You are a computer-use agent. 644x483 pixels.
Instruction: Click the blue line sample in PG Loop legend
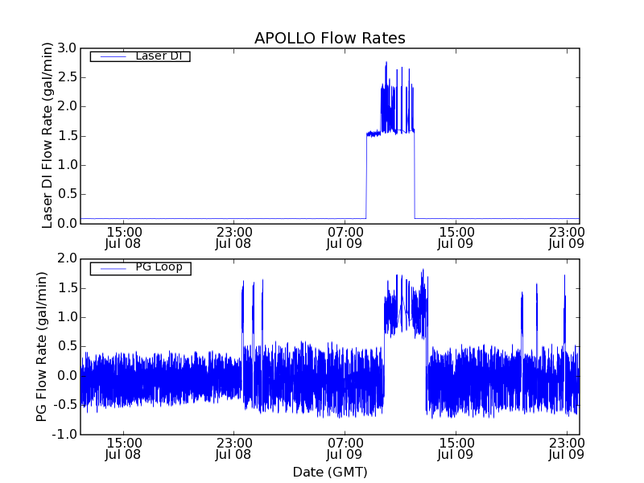(x=111, y=268)
